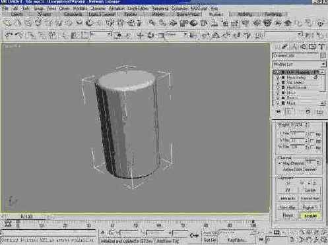
Task: Activate the Select Object tool
Action: click(64, 35)
